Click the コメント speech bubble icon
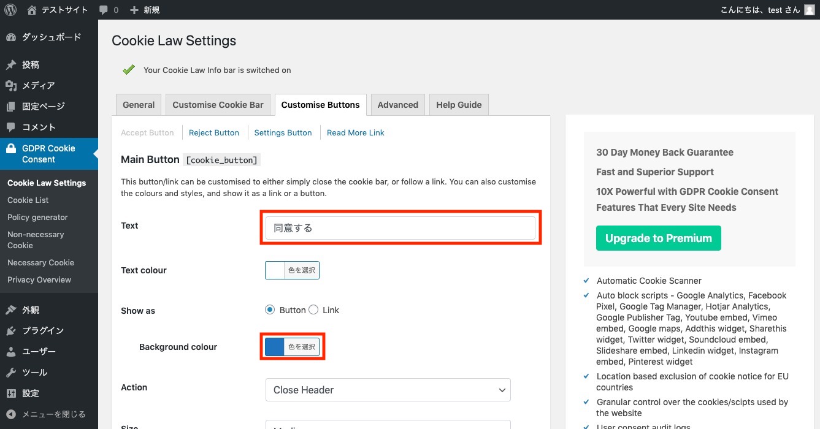This screenshot has width=820, height=429. pos(11,127)
